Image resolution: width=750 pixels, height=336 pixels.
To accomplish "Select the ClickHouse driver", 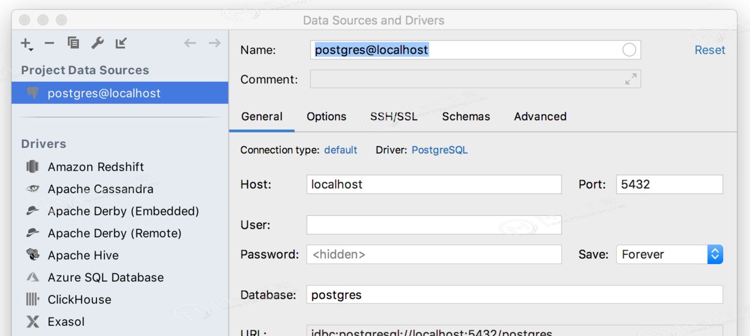I will [x=79, y=299].
